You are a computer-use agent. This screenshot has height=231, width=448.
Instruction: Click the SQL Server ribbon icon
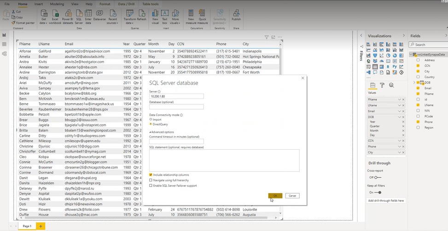[79, 17]
